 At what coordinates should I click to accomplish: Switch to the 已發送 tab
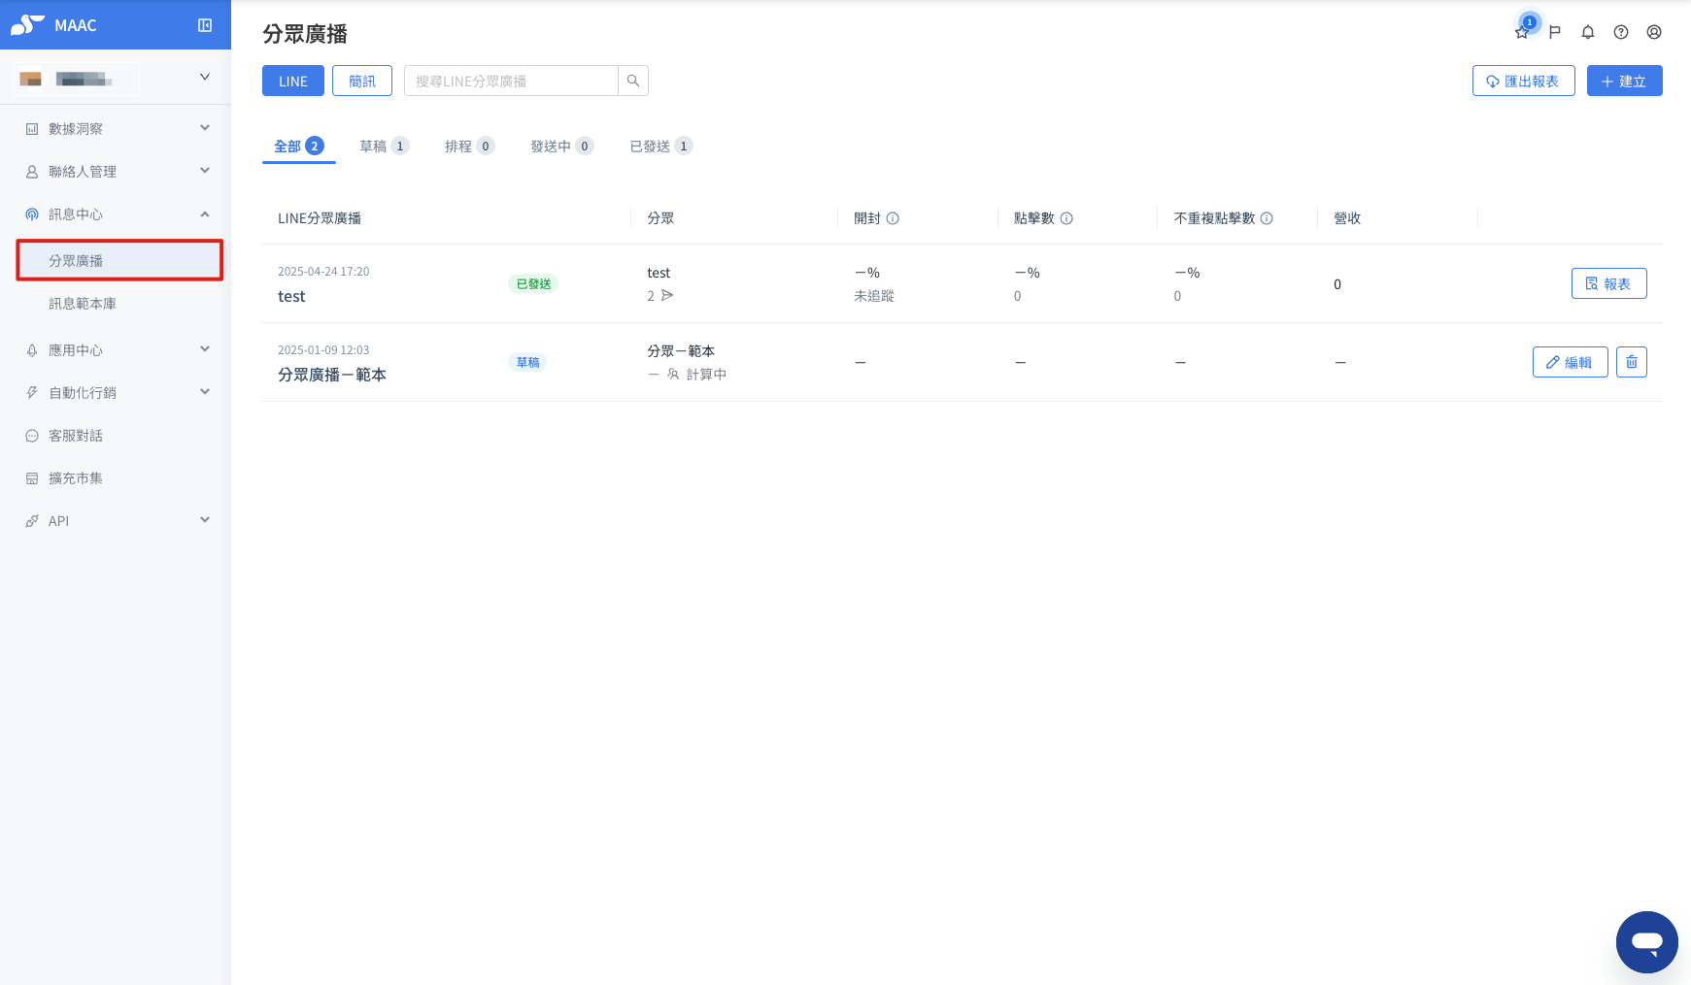tap(661, 147)
